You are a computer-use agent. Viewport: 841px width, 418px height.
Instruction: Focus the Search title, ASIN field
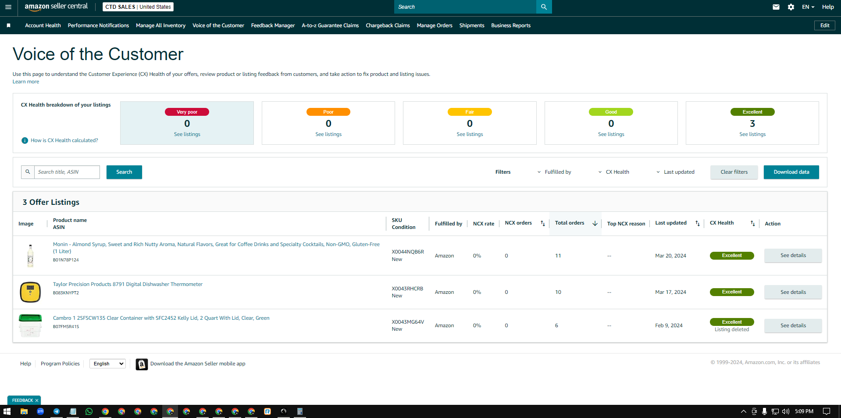click(x=67, y=172)
